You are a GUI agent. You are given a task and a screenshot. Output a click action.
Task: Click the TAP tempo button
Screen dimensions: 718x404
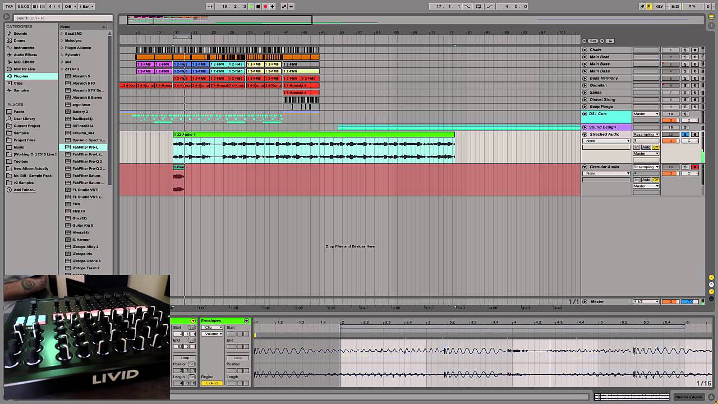[x=9, y=6]
